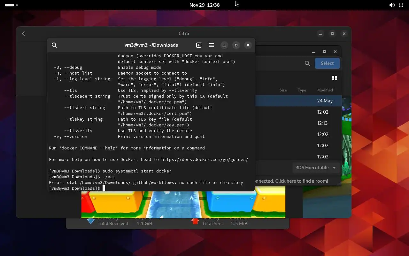
Task: Click the Receiving blue arrow icon
Action: coord(91,221)
